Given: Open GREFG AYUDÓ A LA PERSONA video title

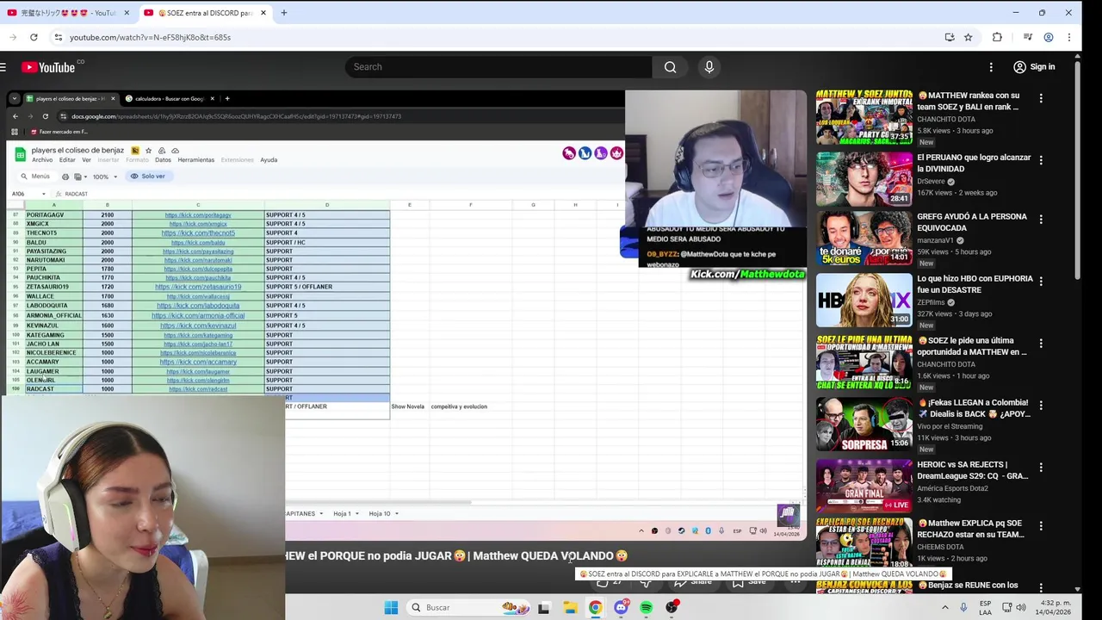Looking at the screenshot, I should pos(972,222).
